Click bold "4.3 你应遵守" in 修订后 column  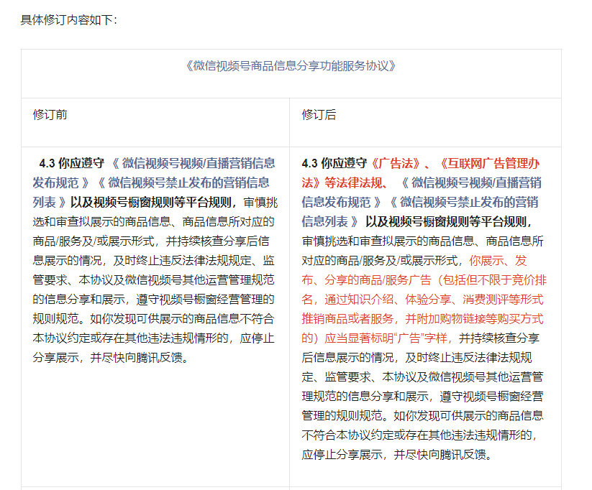click(334, 163)
